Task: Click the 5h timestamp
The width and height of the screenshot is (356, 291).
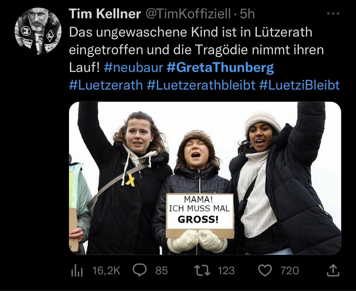Action: (247, 14)
